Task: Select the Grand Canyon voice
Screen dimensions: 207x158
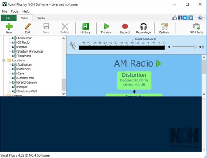Action: pos(27,82)
